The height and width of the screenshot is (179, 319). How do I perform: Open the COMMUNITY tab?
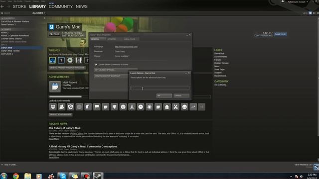click(x=61, y=6)
